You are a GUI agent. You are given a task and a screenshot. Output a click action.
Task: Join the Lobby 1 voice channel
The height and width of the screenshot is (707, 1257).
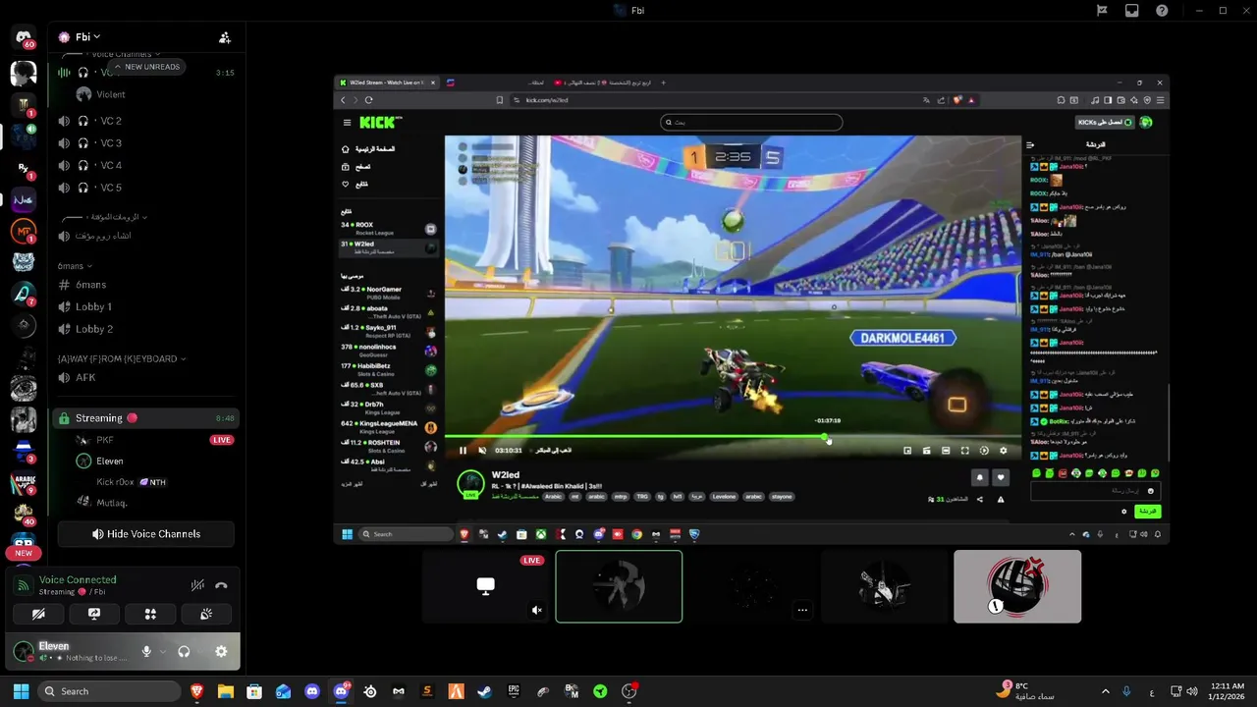click(x=145, y=307)
